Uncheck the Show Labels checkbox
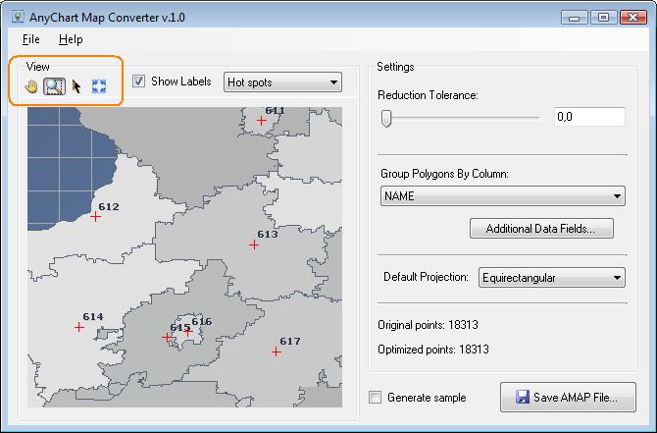The image size is (657, 433). [x=139, y=81]
